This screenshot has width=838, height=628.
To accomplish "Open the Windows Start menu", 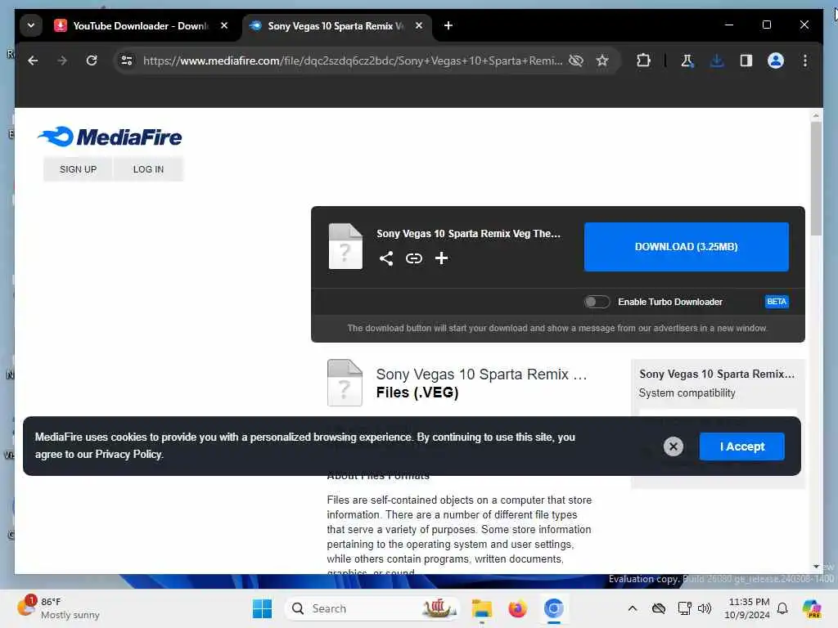I will [262, 608].
